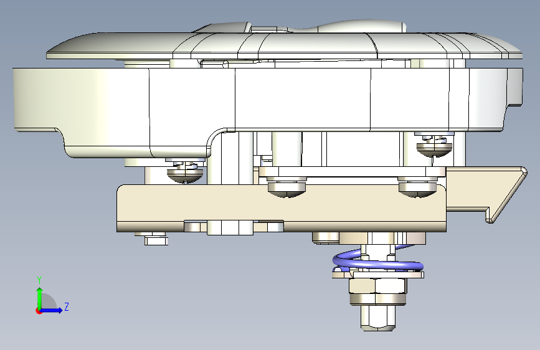Image resolution: width=540 pixels, height=350 pixels.
Task: Select the threaded stud end at bottom
Action: 378,318
